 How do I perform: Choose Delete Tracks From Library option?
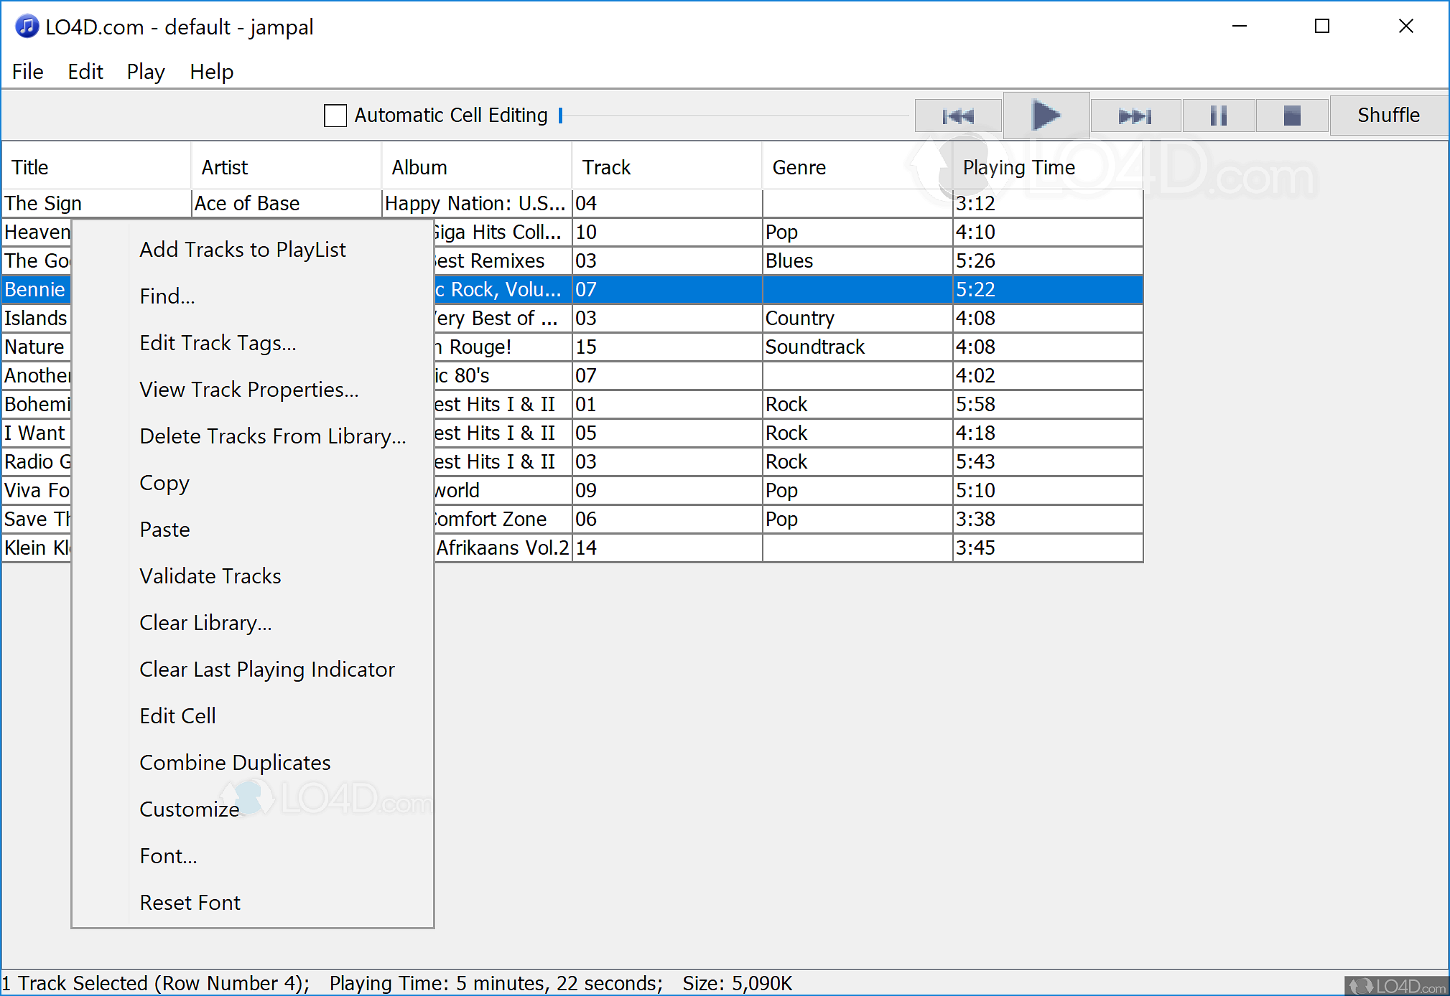coord(272,436)
